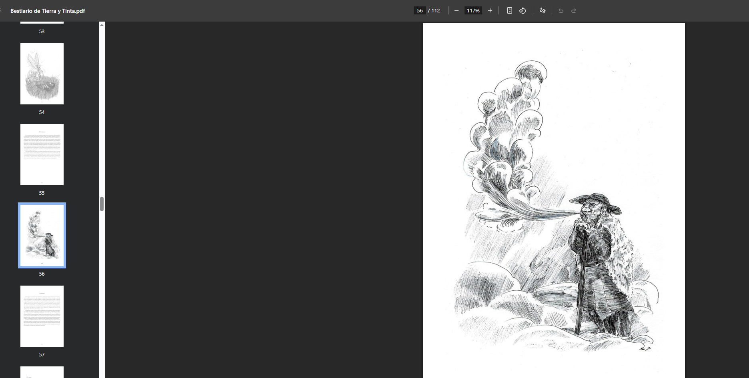Rotate the document counterclockwise
The height and width of the screenshot is (378, 749).
[523, 11]
